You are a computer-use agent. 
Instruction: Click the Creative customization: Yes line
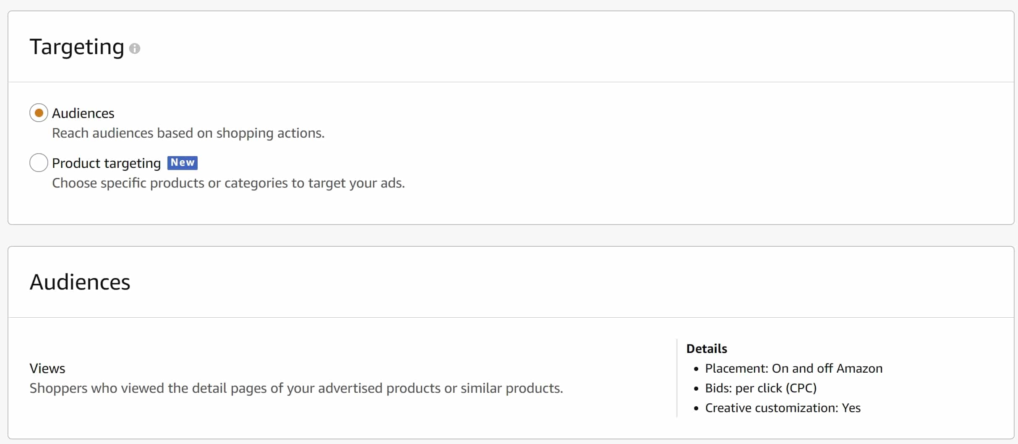[x=783, y=408]
